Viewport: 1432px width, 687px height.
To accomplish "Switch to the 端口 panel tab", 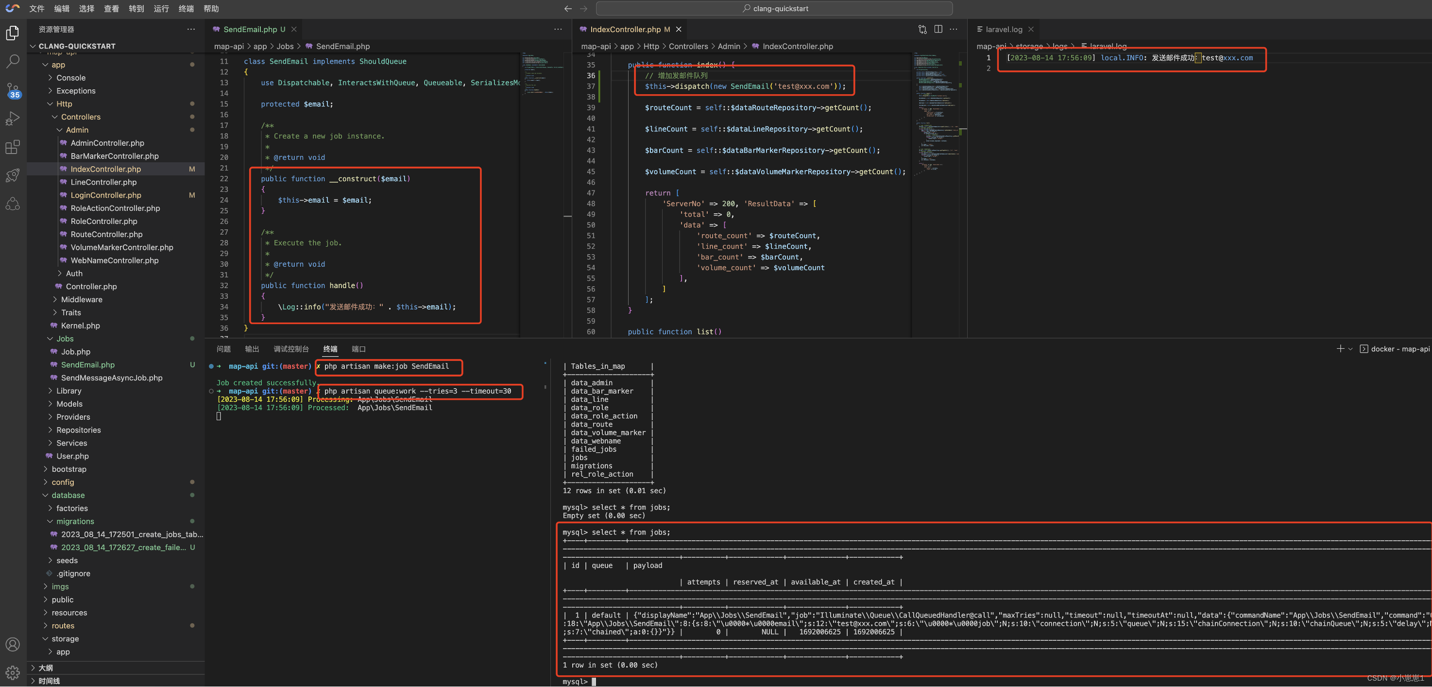I will coord(358,349).
